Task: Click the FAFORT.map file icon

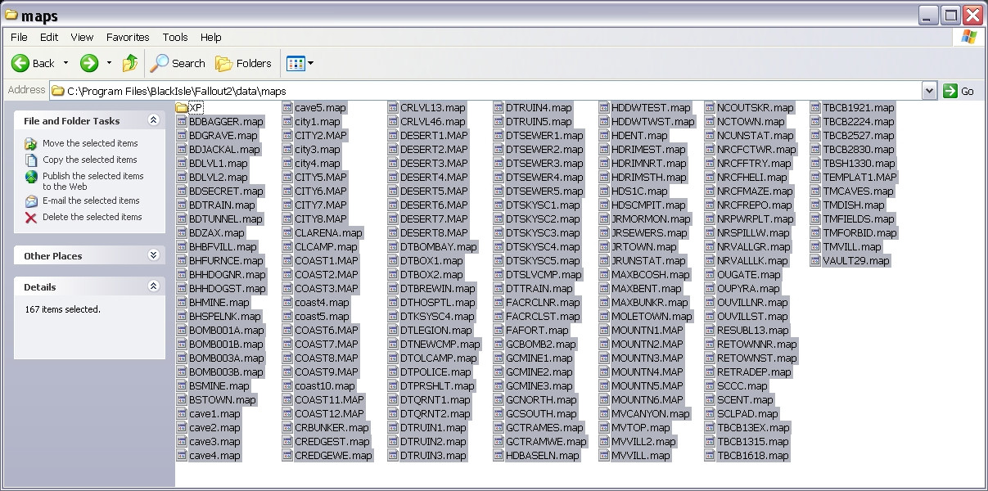Action: (499, 331)
